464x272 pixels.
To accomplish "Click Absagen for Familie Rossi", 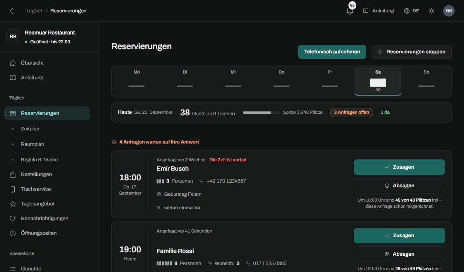I will (x=399, y=254).
